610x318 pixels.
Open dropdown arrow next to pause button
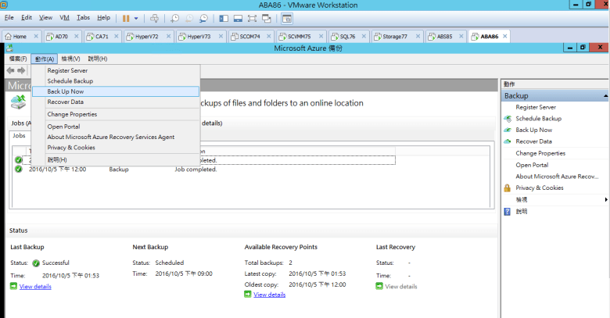click(136, 17)
